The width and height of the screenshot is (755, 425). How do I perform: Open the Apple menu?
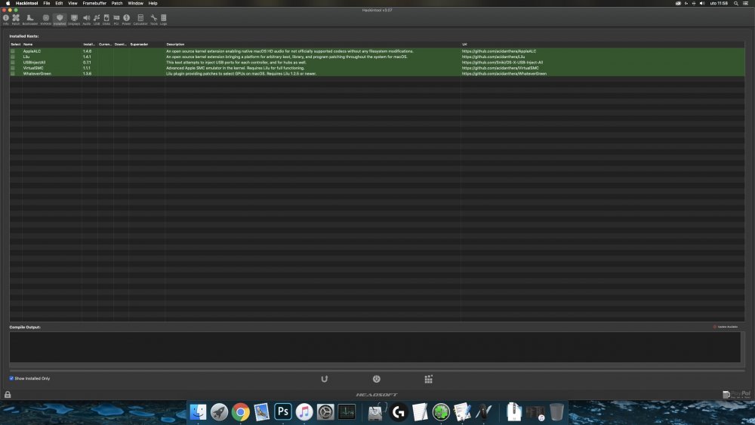coord(8,3)
